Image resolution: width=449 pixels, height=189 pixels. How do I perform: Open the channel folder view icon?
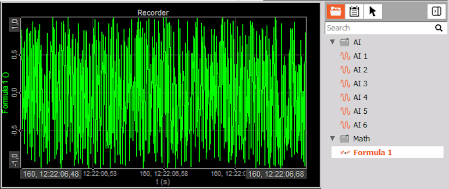click(335, 12)
